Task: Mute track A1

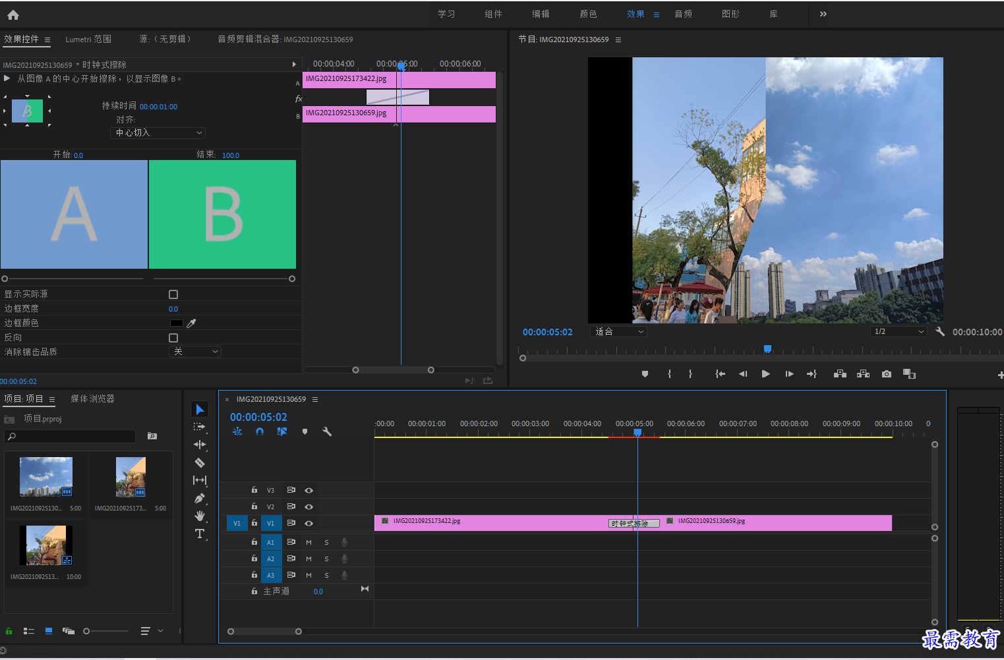Action: coord(309,543)
